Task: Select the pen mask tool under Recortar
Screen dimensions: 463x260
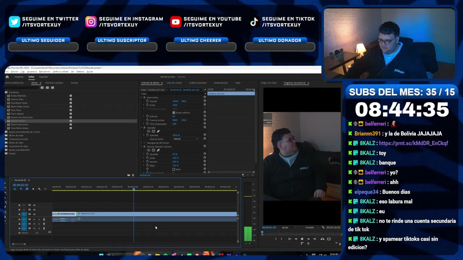Action: click(158, 150)
